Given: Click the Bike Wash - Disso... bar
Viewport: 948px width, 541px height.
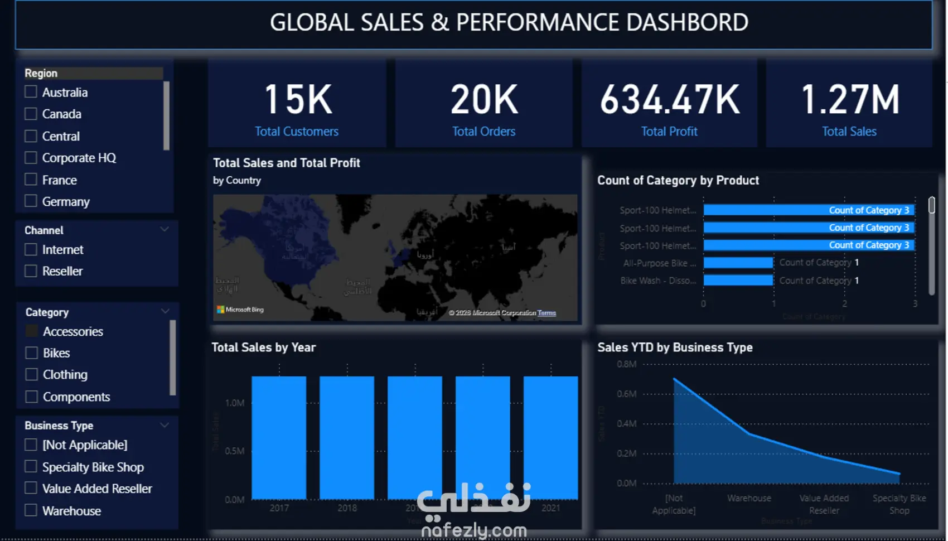Looking at the screenshot, I should [738, 280].
